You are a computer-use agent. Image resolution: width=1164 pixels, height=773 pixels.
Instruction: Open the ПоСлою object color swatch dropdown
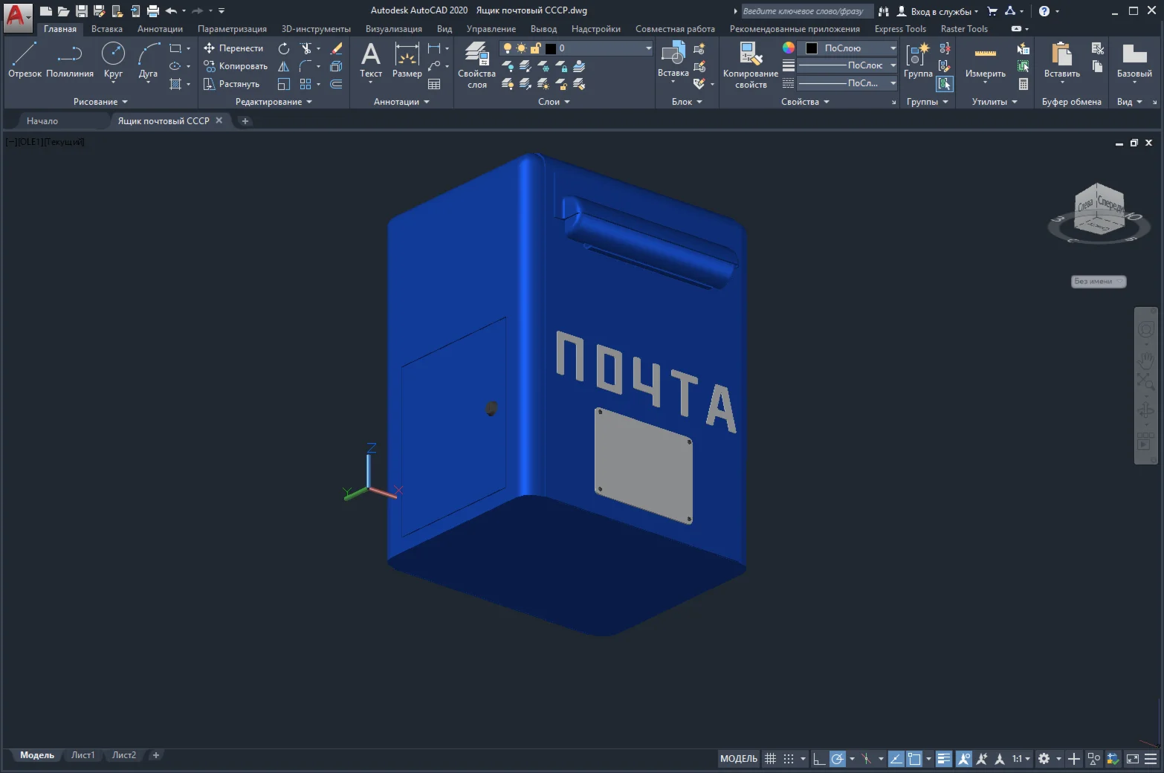pos(893,48)
